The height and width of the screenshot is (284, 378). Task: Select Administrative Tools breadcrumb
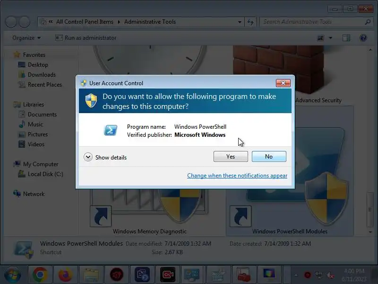150,22
